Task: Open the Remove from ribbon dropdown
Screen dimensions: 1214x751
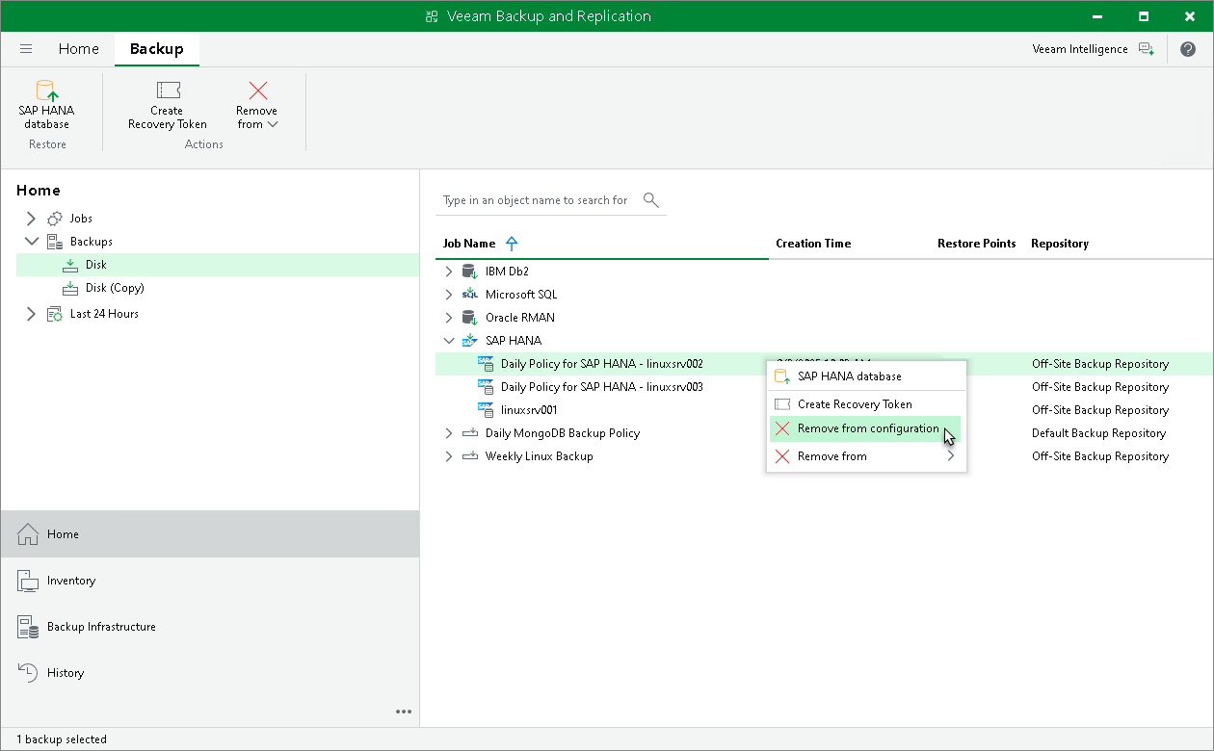Action: point(257,104)
